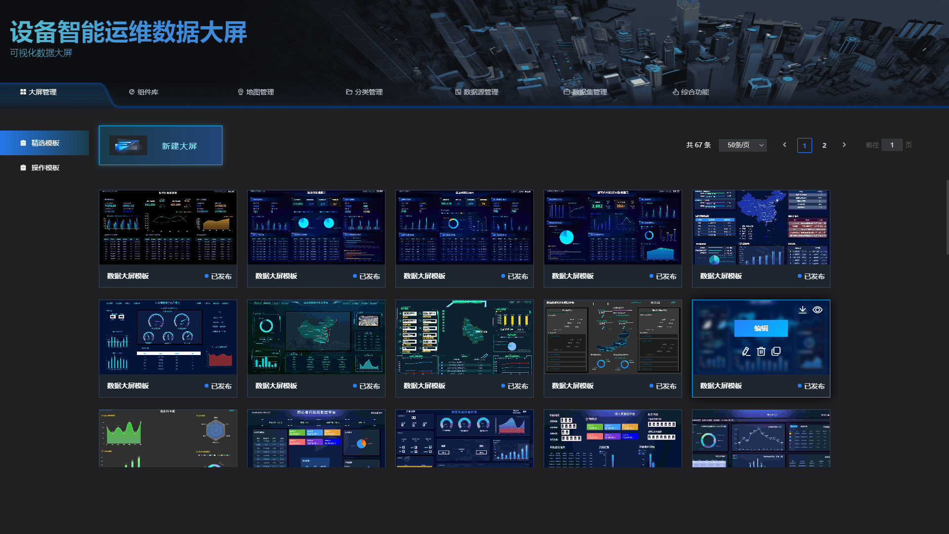949x534 pixels.
Task: Select 精选模板 in the left sidebar
Action: pos(45,143)
